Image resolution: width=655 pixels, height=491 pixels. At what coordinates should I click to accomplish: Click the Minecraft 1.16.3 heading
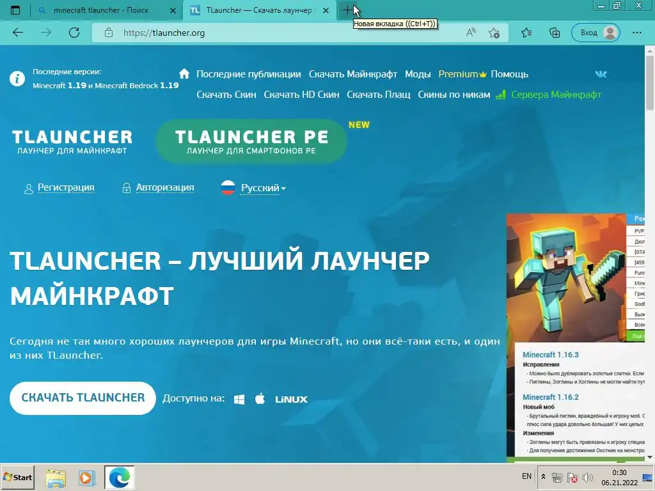click(x=551, y=355)
